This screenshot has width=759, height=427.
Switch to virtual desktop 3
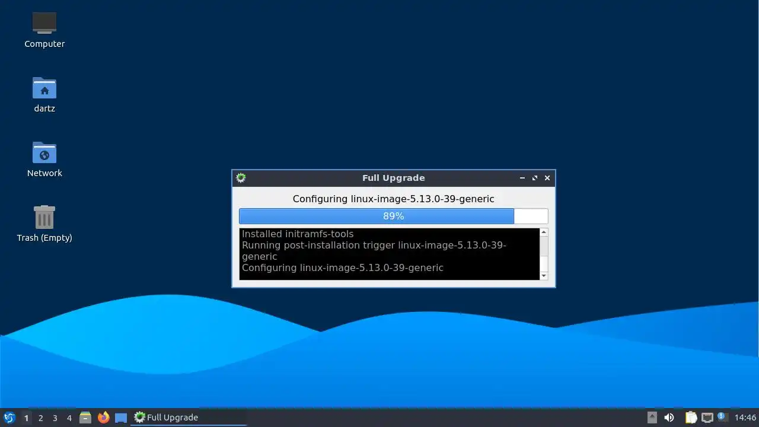(55, 418)
